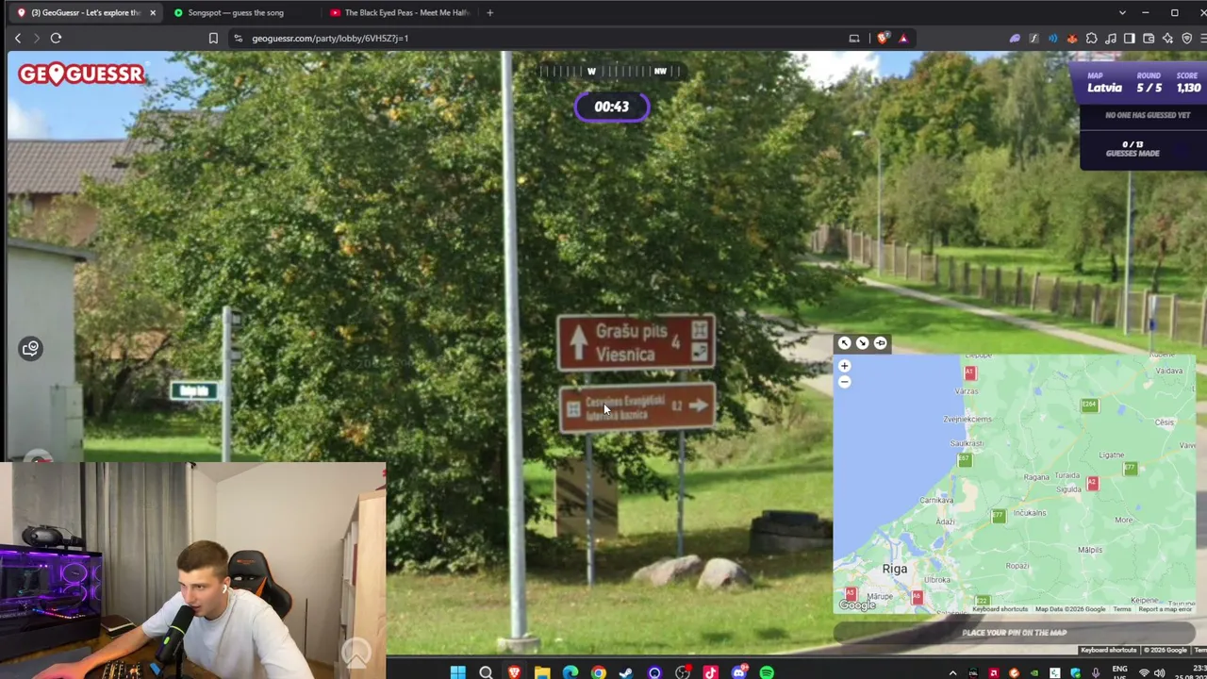Click Saulkrasti on the guess map
Viewport: 1207px width, 679px height.
click(967, 443)
